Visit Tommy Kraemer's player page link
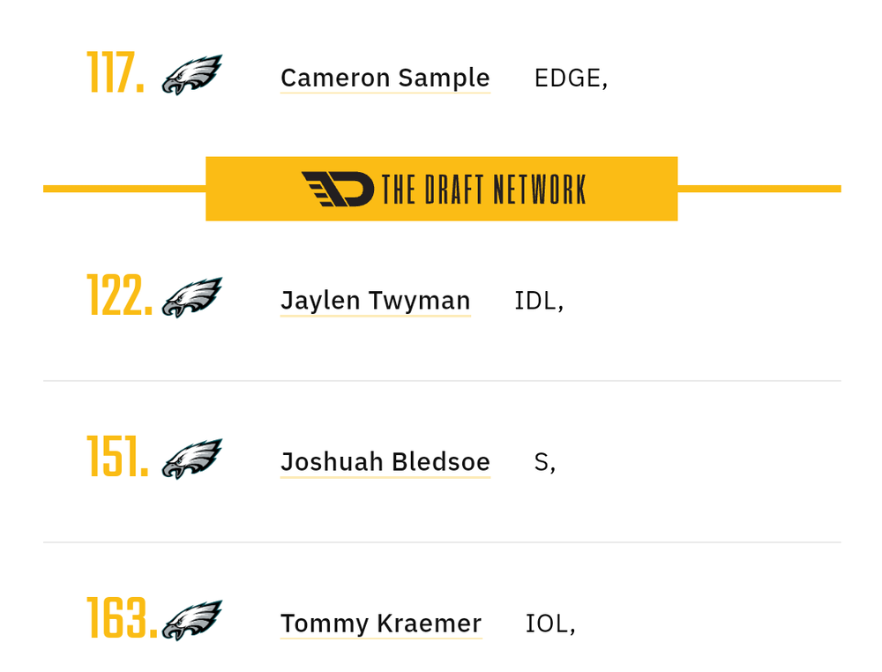The height and width of the screenshot is (672, 882). pyautogui.click(x=381, y=623)
